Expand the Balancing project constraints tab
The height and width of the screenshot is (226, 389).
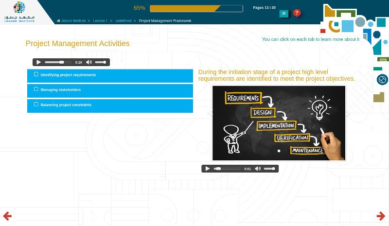point(110,106)
